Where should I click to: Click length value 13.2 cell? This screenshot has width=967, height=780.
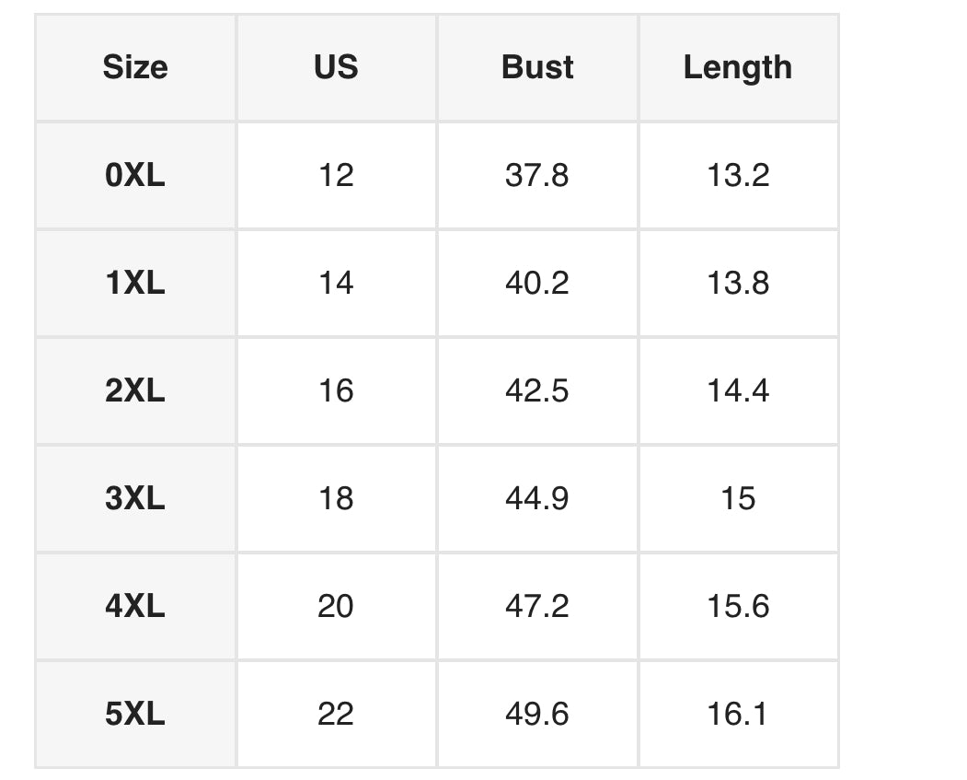[x=738, y=175]
